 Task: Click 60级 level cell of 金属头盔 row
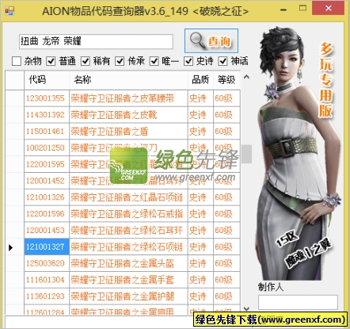[x=226, y=263]
